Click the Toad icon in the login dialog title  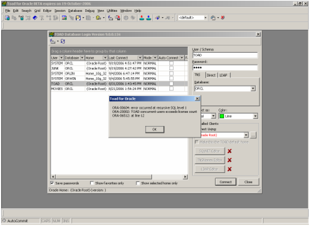click(x=51, y=34)
